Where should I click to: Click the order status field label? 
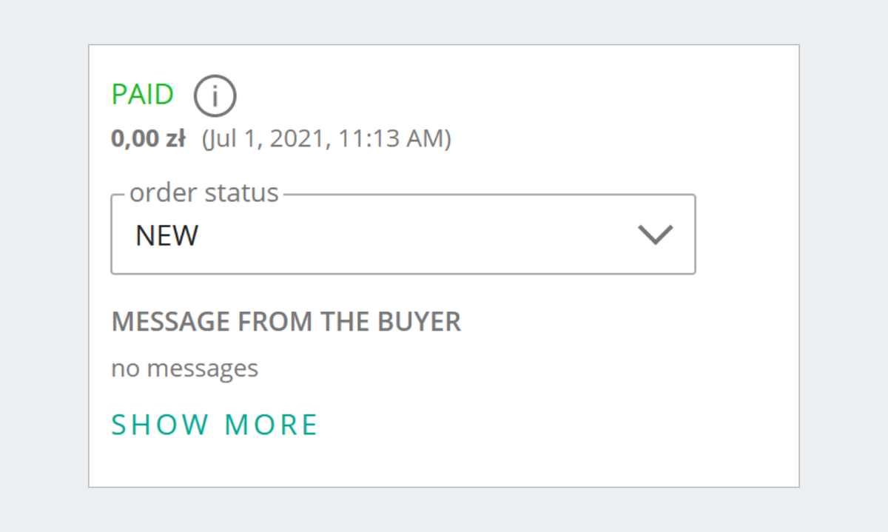coord(204,192)
